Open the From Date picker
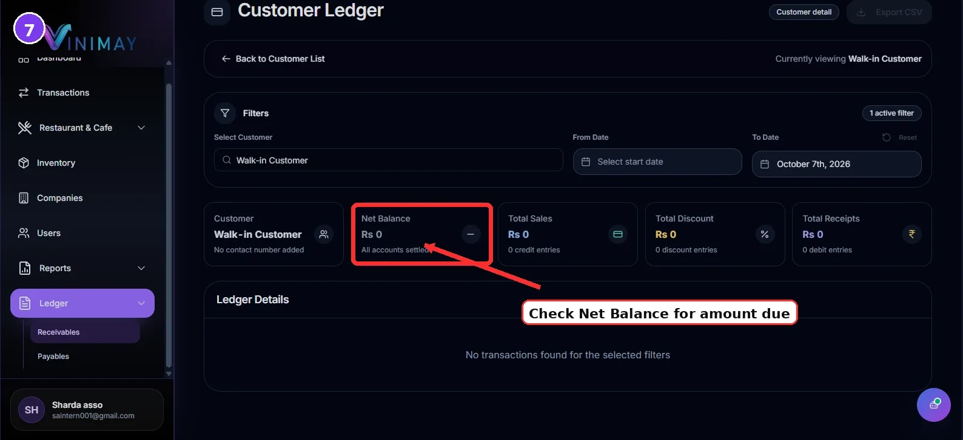Image resolution: width=963 pixels, height=440 pixels. (x=657, y=162)
